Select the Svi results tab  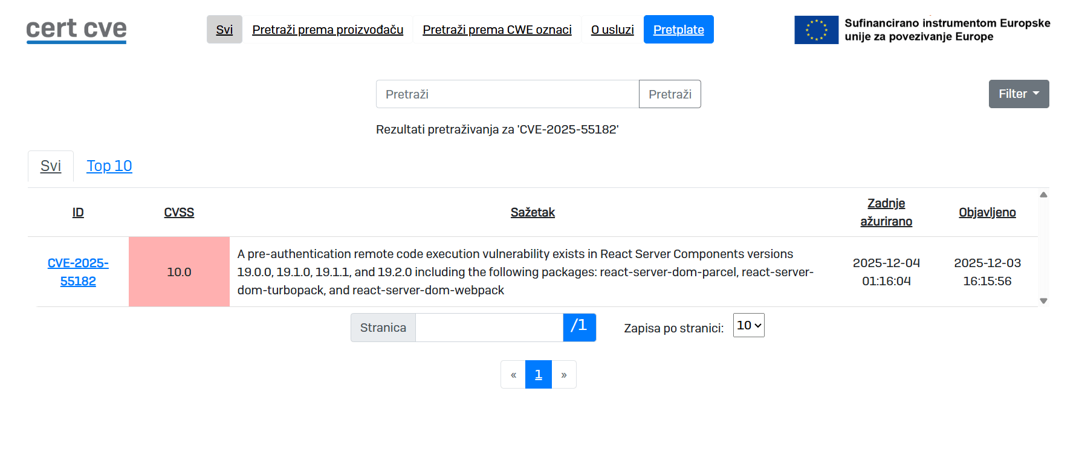(51, 166)
